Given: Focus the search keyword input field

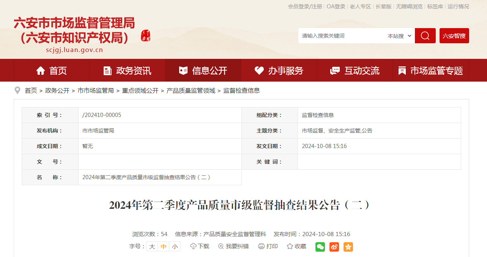Looking at the screenshot, I should tap(342, 36).
